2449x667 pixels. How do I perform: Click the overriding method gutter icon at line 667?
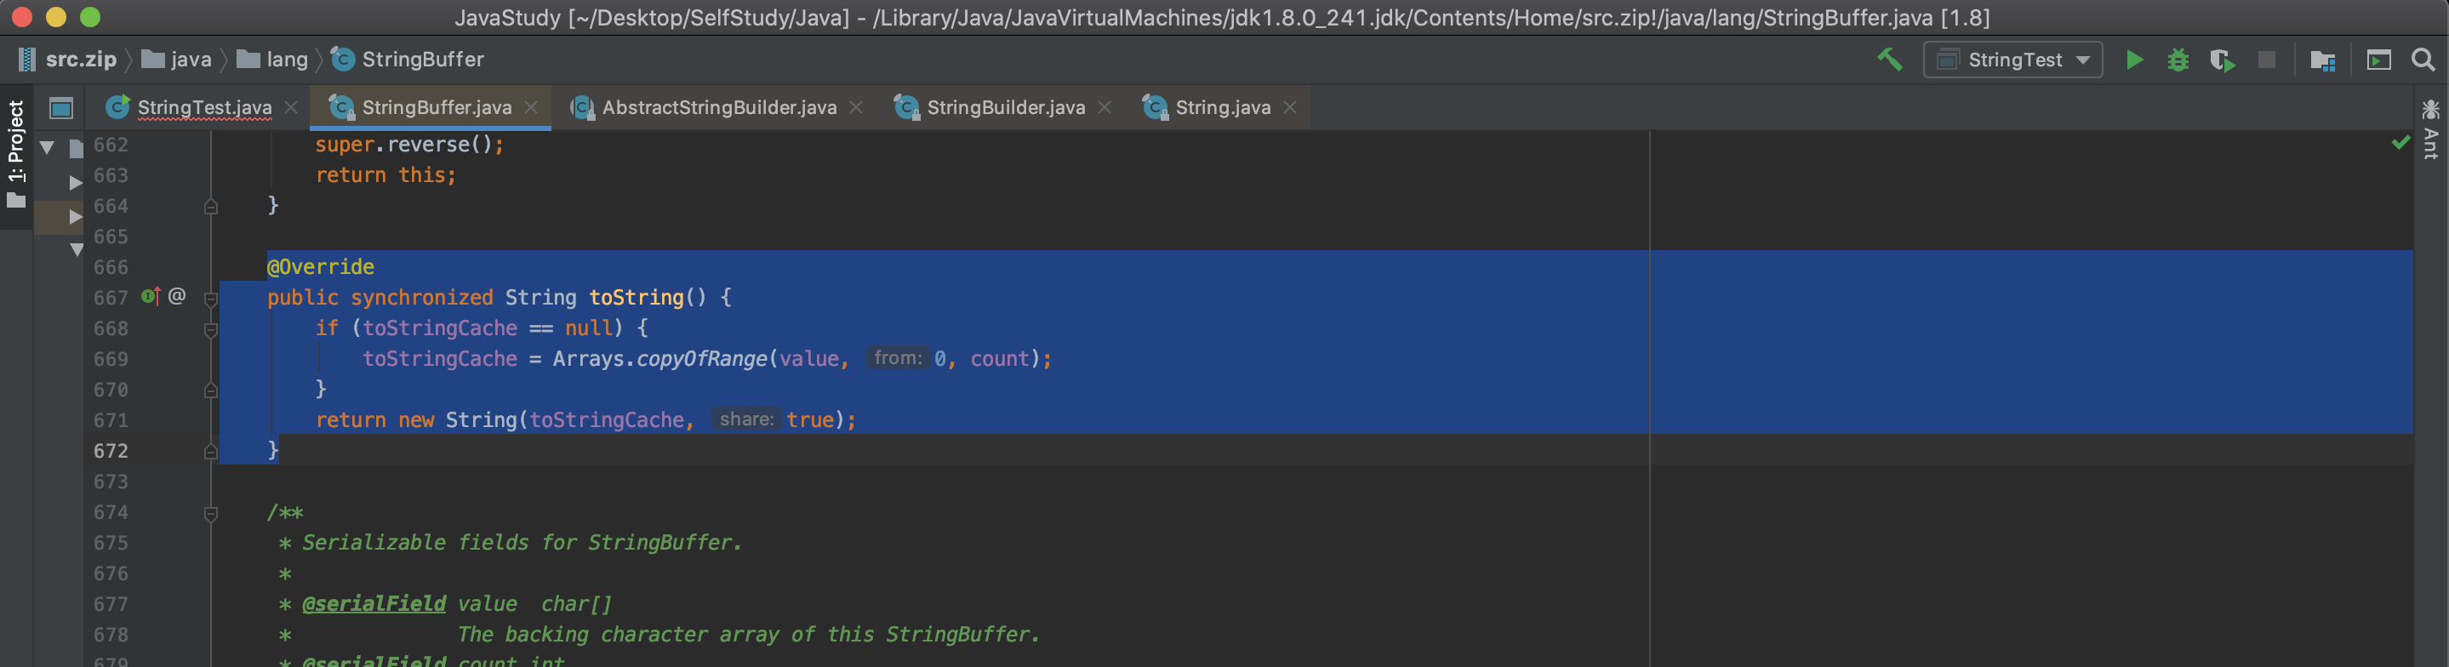click(x=151, y=296)
